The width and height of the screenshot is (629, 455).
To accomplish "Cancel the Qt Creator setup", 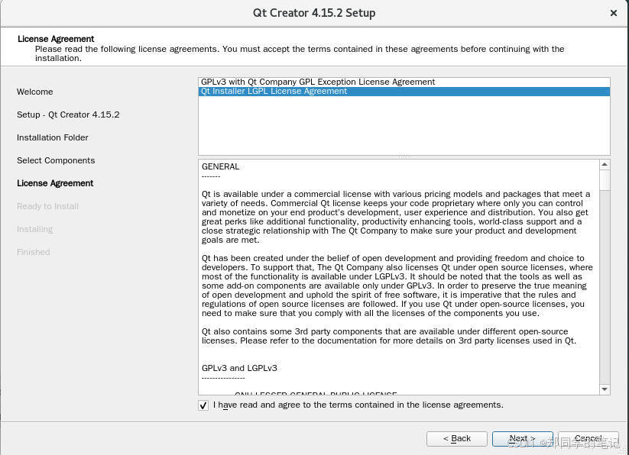I will [x=587, y=438].
